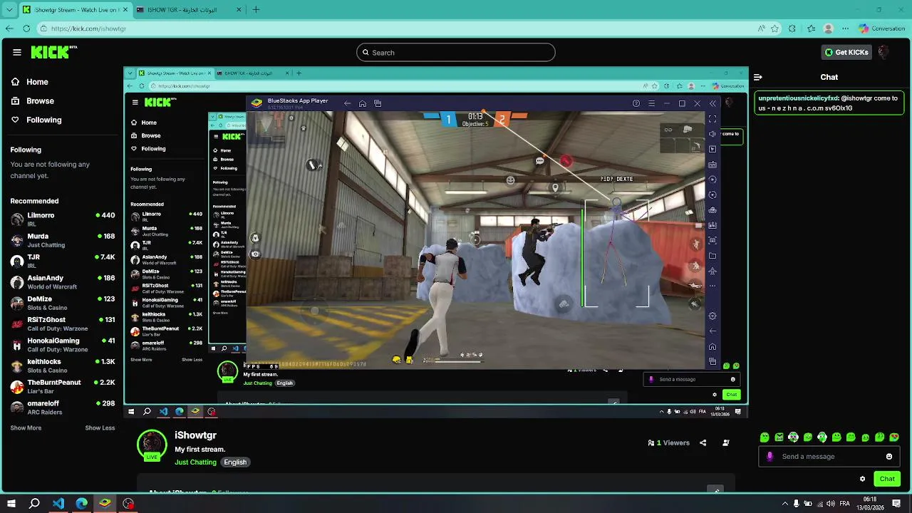
Task: Select the first green emote
Action: [765, 437]
